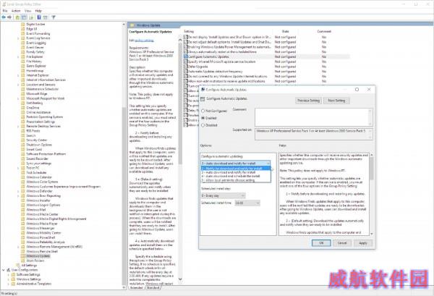The image size is (434, 296).
Task: Click the All Settings icon in tree
Action: [x=18, y=266]
